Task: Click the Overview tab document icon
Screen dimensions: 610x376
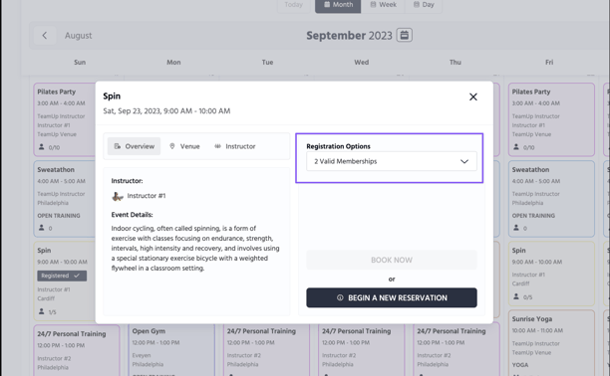Action: 117,146
